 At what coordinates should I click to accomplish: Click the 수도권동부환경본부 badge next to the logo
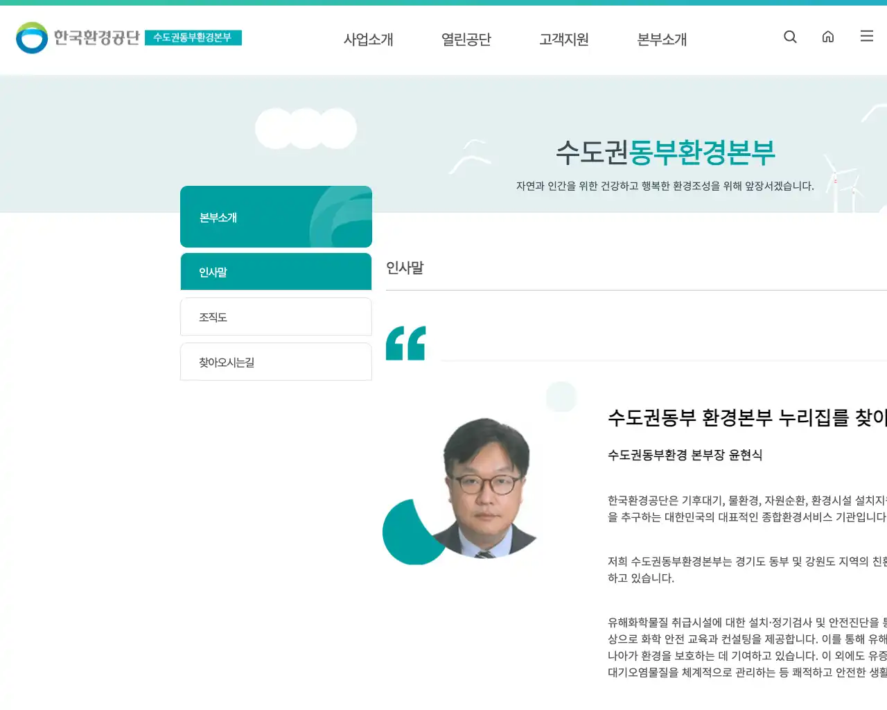(x=195, y=39)
